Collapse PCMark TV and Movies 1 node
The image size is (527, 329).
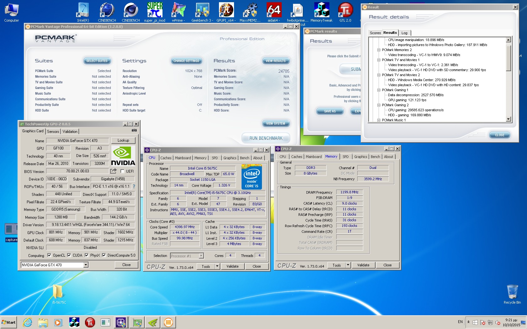(x=379, y=60)
